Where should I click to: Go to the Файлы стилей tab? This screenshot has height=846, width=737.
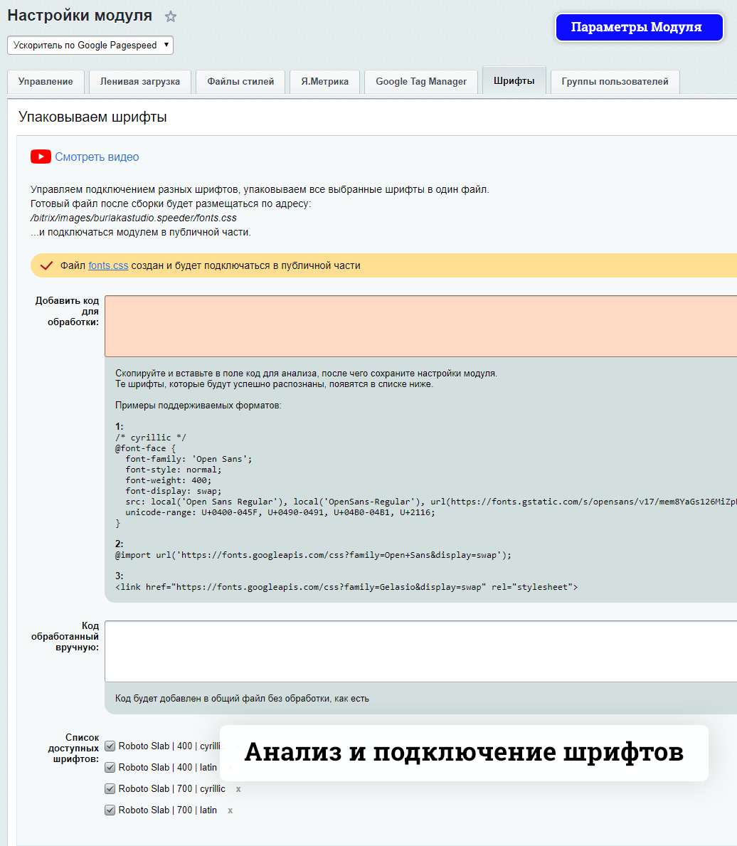240,82
